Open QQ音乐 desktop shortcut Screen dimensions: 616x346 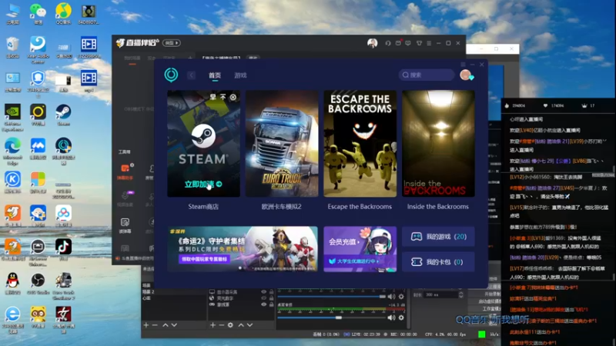click(63, 14)
